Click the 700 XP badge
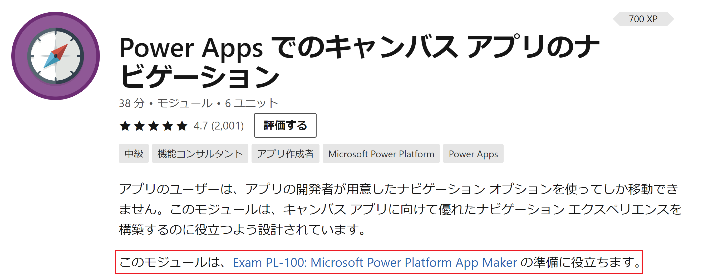 (x=643, y=19)
